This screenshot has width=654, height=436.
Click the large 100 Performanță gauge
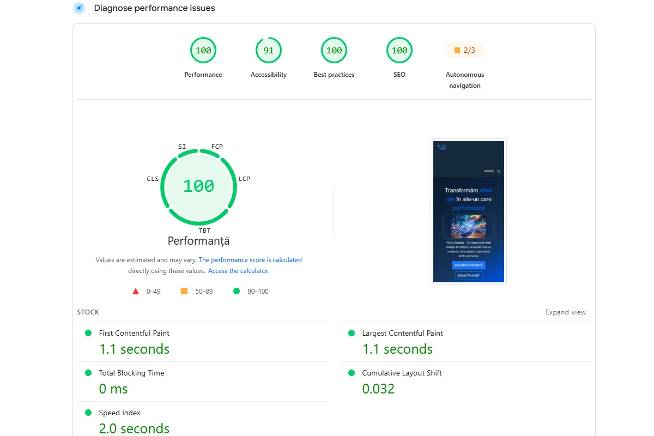pos(199,186)
